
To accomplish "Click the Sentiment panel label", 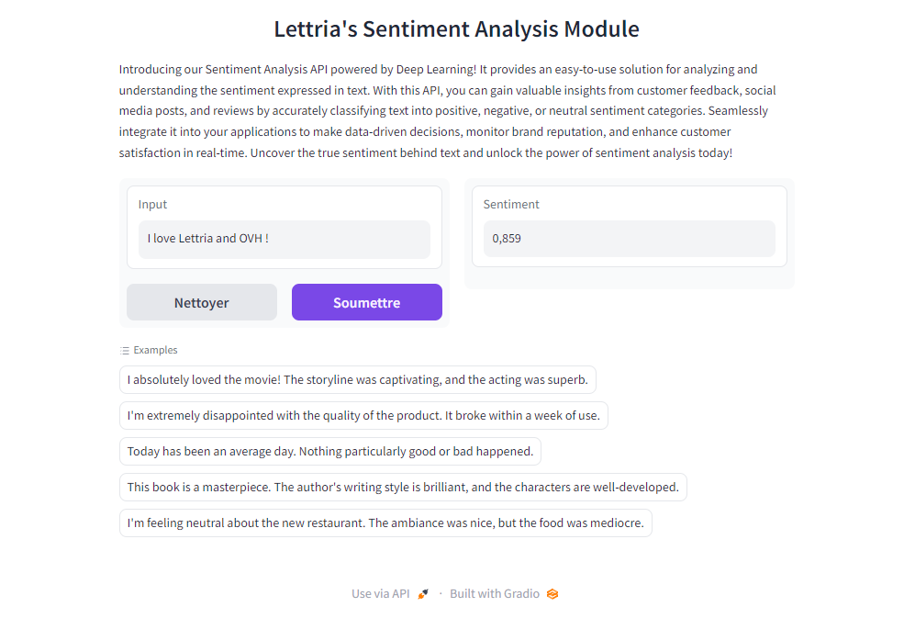I will [x=511, y=204].
